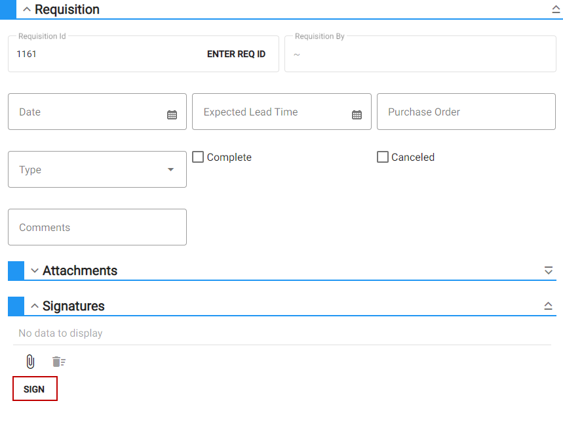The image size is (563, 422).
Task: Open the Date calendar picker icon
Action: pyautogui.click(x=172, y=115)
